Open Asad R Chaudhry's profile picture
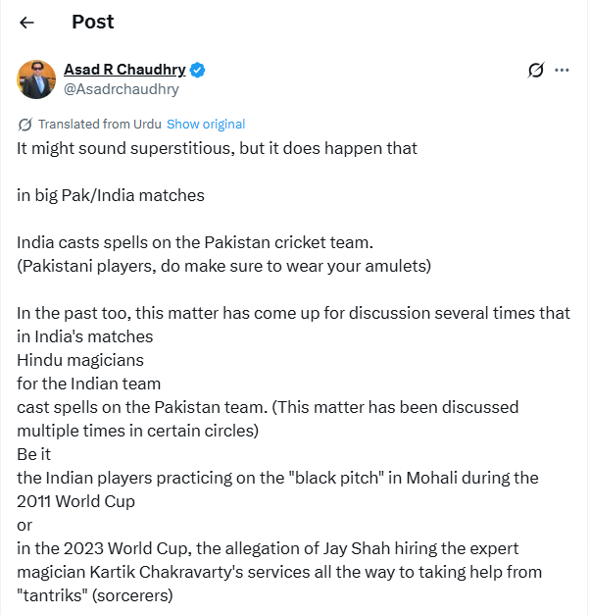The width and height of the screenshot is (590, 615). pyautogui.click(x=36, y=78)
